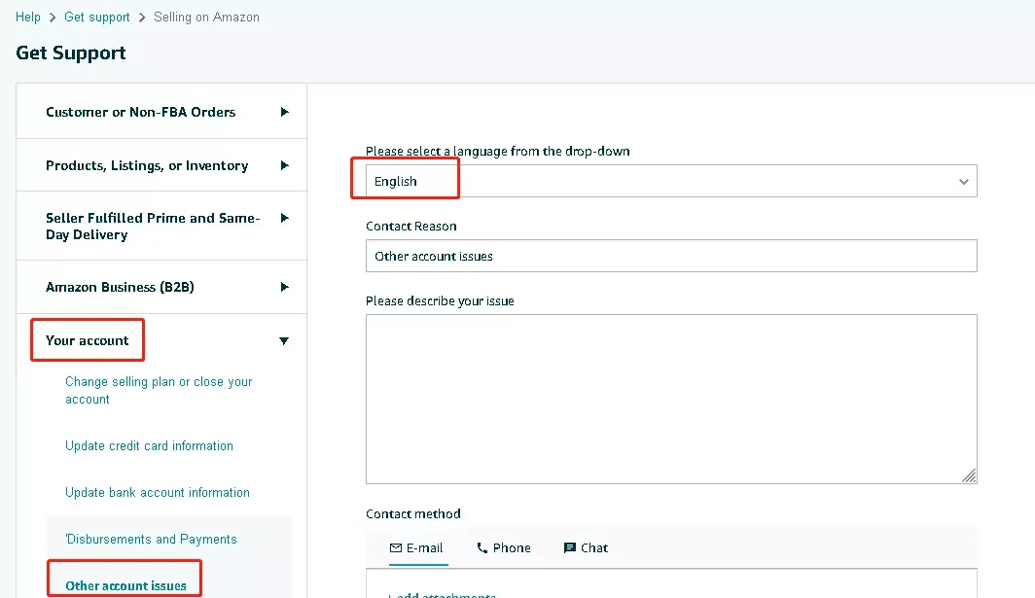Click the Customer or Non-FBA Orders heading
This screenshot has width=1035, height=598.
click(141, 112)
